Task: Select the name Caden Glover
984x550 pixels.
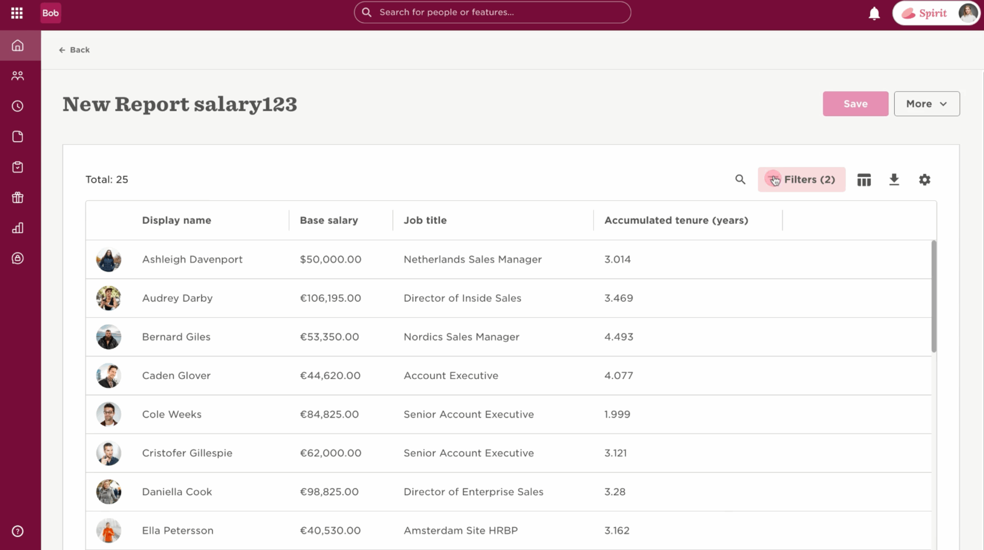Action: coord(176,376)
